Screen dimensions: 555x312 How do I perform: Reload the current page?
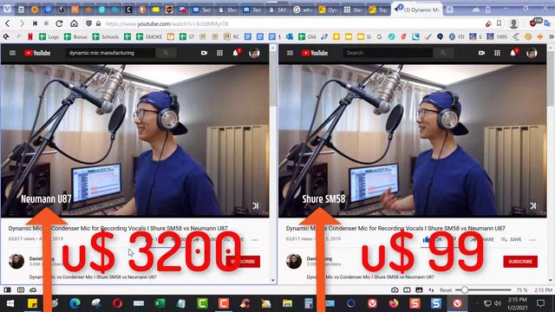tap(59, 23)
